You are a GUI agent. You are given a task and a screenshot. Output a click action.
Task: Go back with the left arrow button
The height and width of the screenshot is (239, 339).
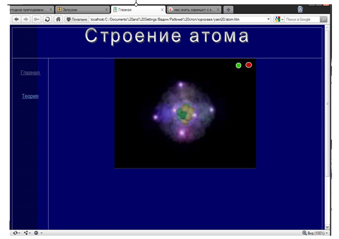[16, 19]
